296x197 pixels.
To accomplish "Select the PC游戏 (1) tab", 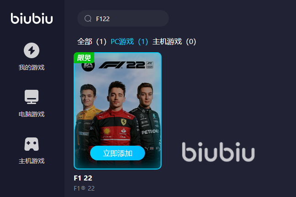I will [129, 42].
